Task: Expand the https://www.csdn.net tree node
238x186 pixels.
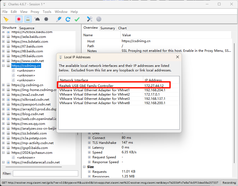Action: (x=3, y=61)
